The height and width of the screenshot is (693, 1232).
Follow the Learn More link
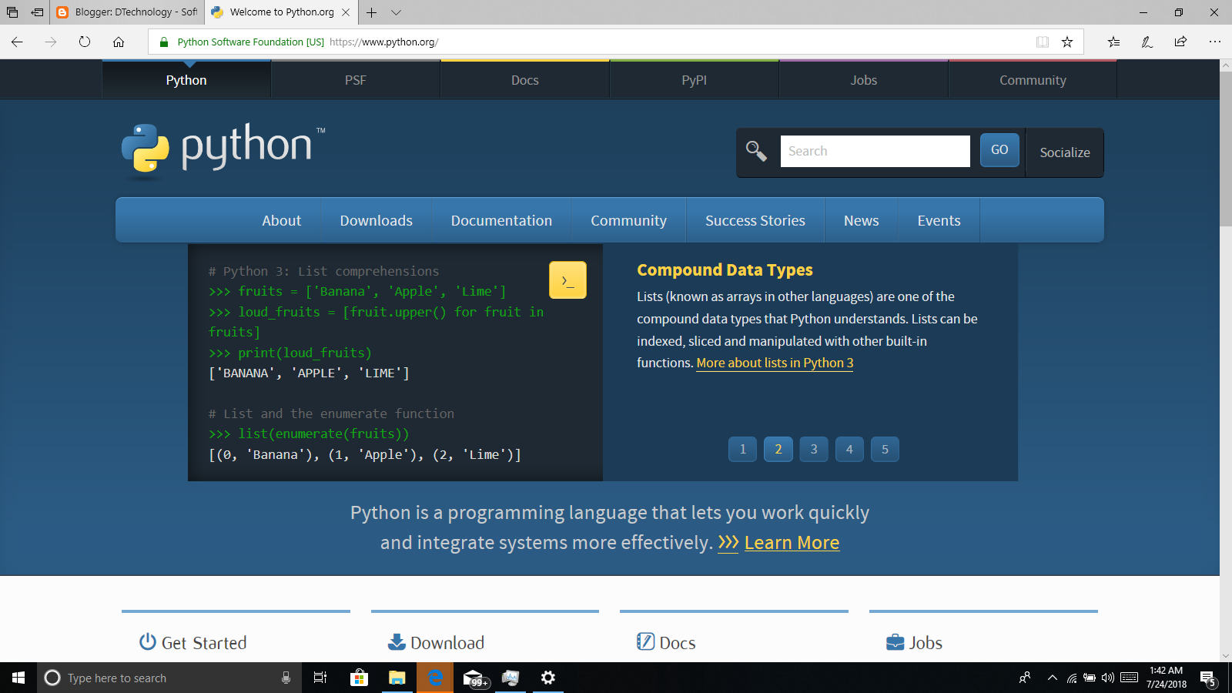click(x=792, y=543)
